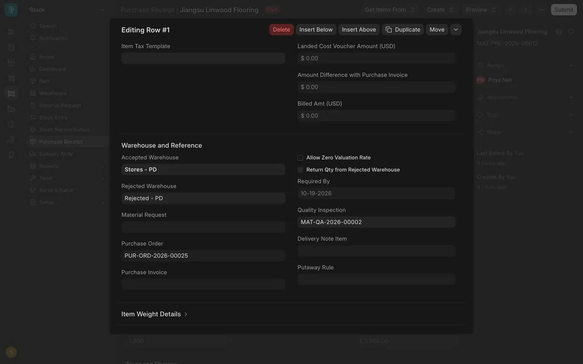Click Insert Below button
The width and height of the screenshot is (583, 364).
[x=316, y=30]
